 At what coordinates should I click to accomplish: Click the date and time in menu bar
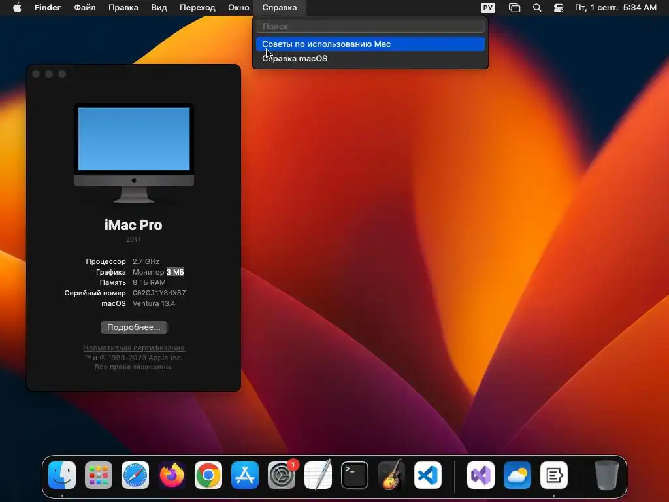[615, 8]
